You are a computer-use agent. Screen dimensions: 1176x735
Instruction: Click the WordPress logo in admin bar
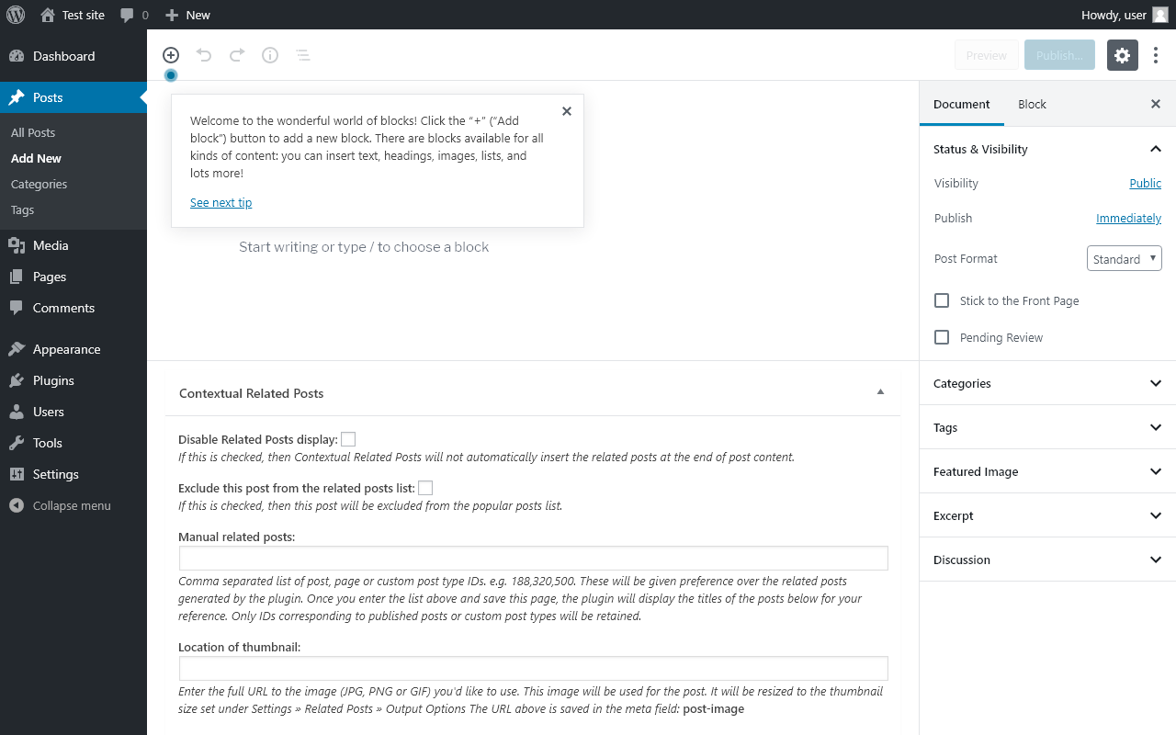(x=16, y=15)
